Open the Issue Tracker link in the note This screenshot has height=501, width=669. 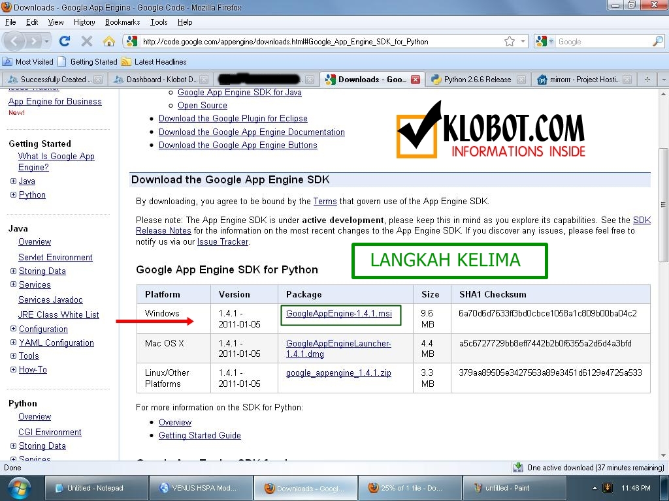tap(222, 242)
